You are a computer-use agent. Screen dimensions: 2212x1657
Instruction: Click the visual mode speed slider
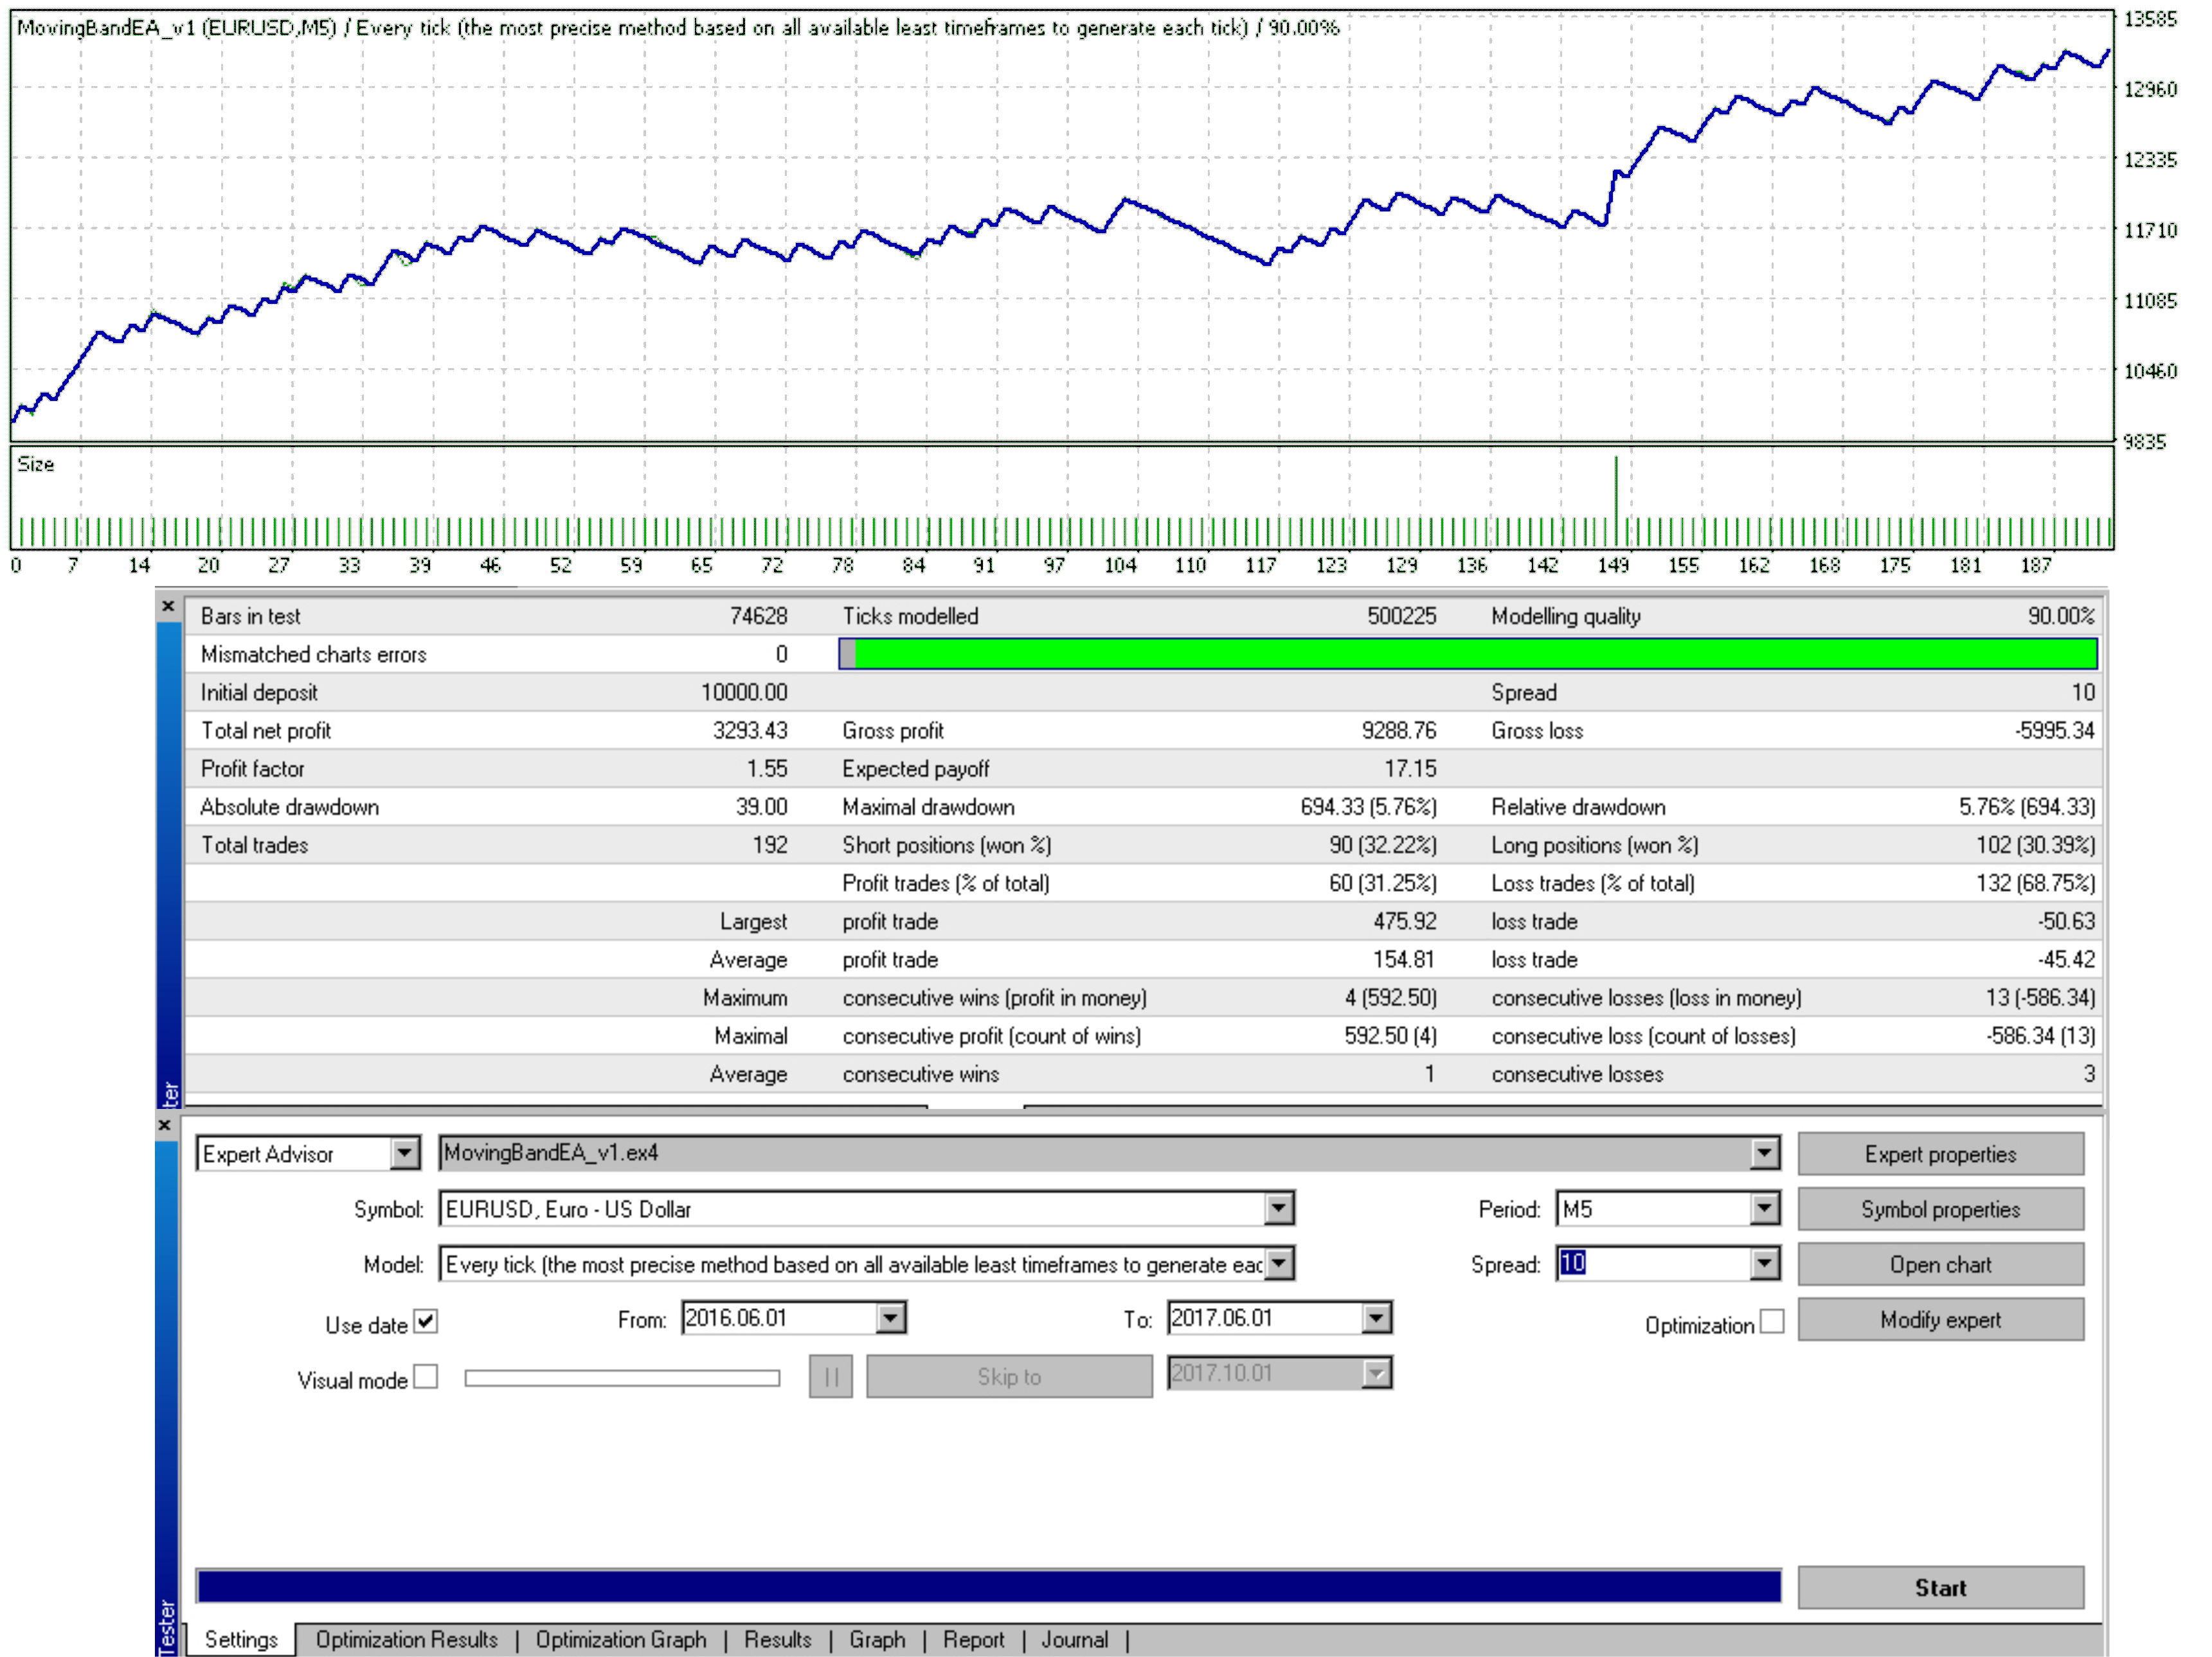click(x=622, y=1378)
